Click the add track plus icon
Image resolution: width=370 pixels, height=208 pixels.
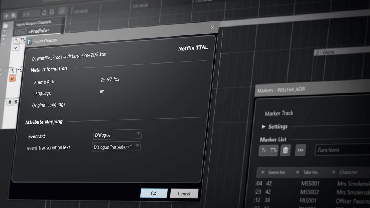[x=7, y=15]
